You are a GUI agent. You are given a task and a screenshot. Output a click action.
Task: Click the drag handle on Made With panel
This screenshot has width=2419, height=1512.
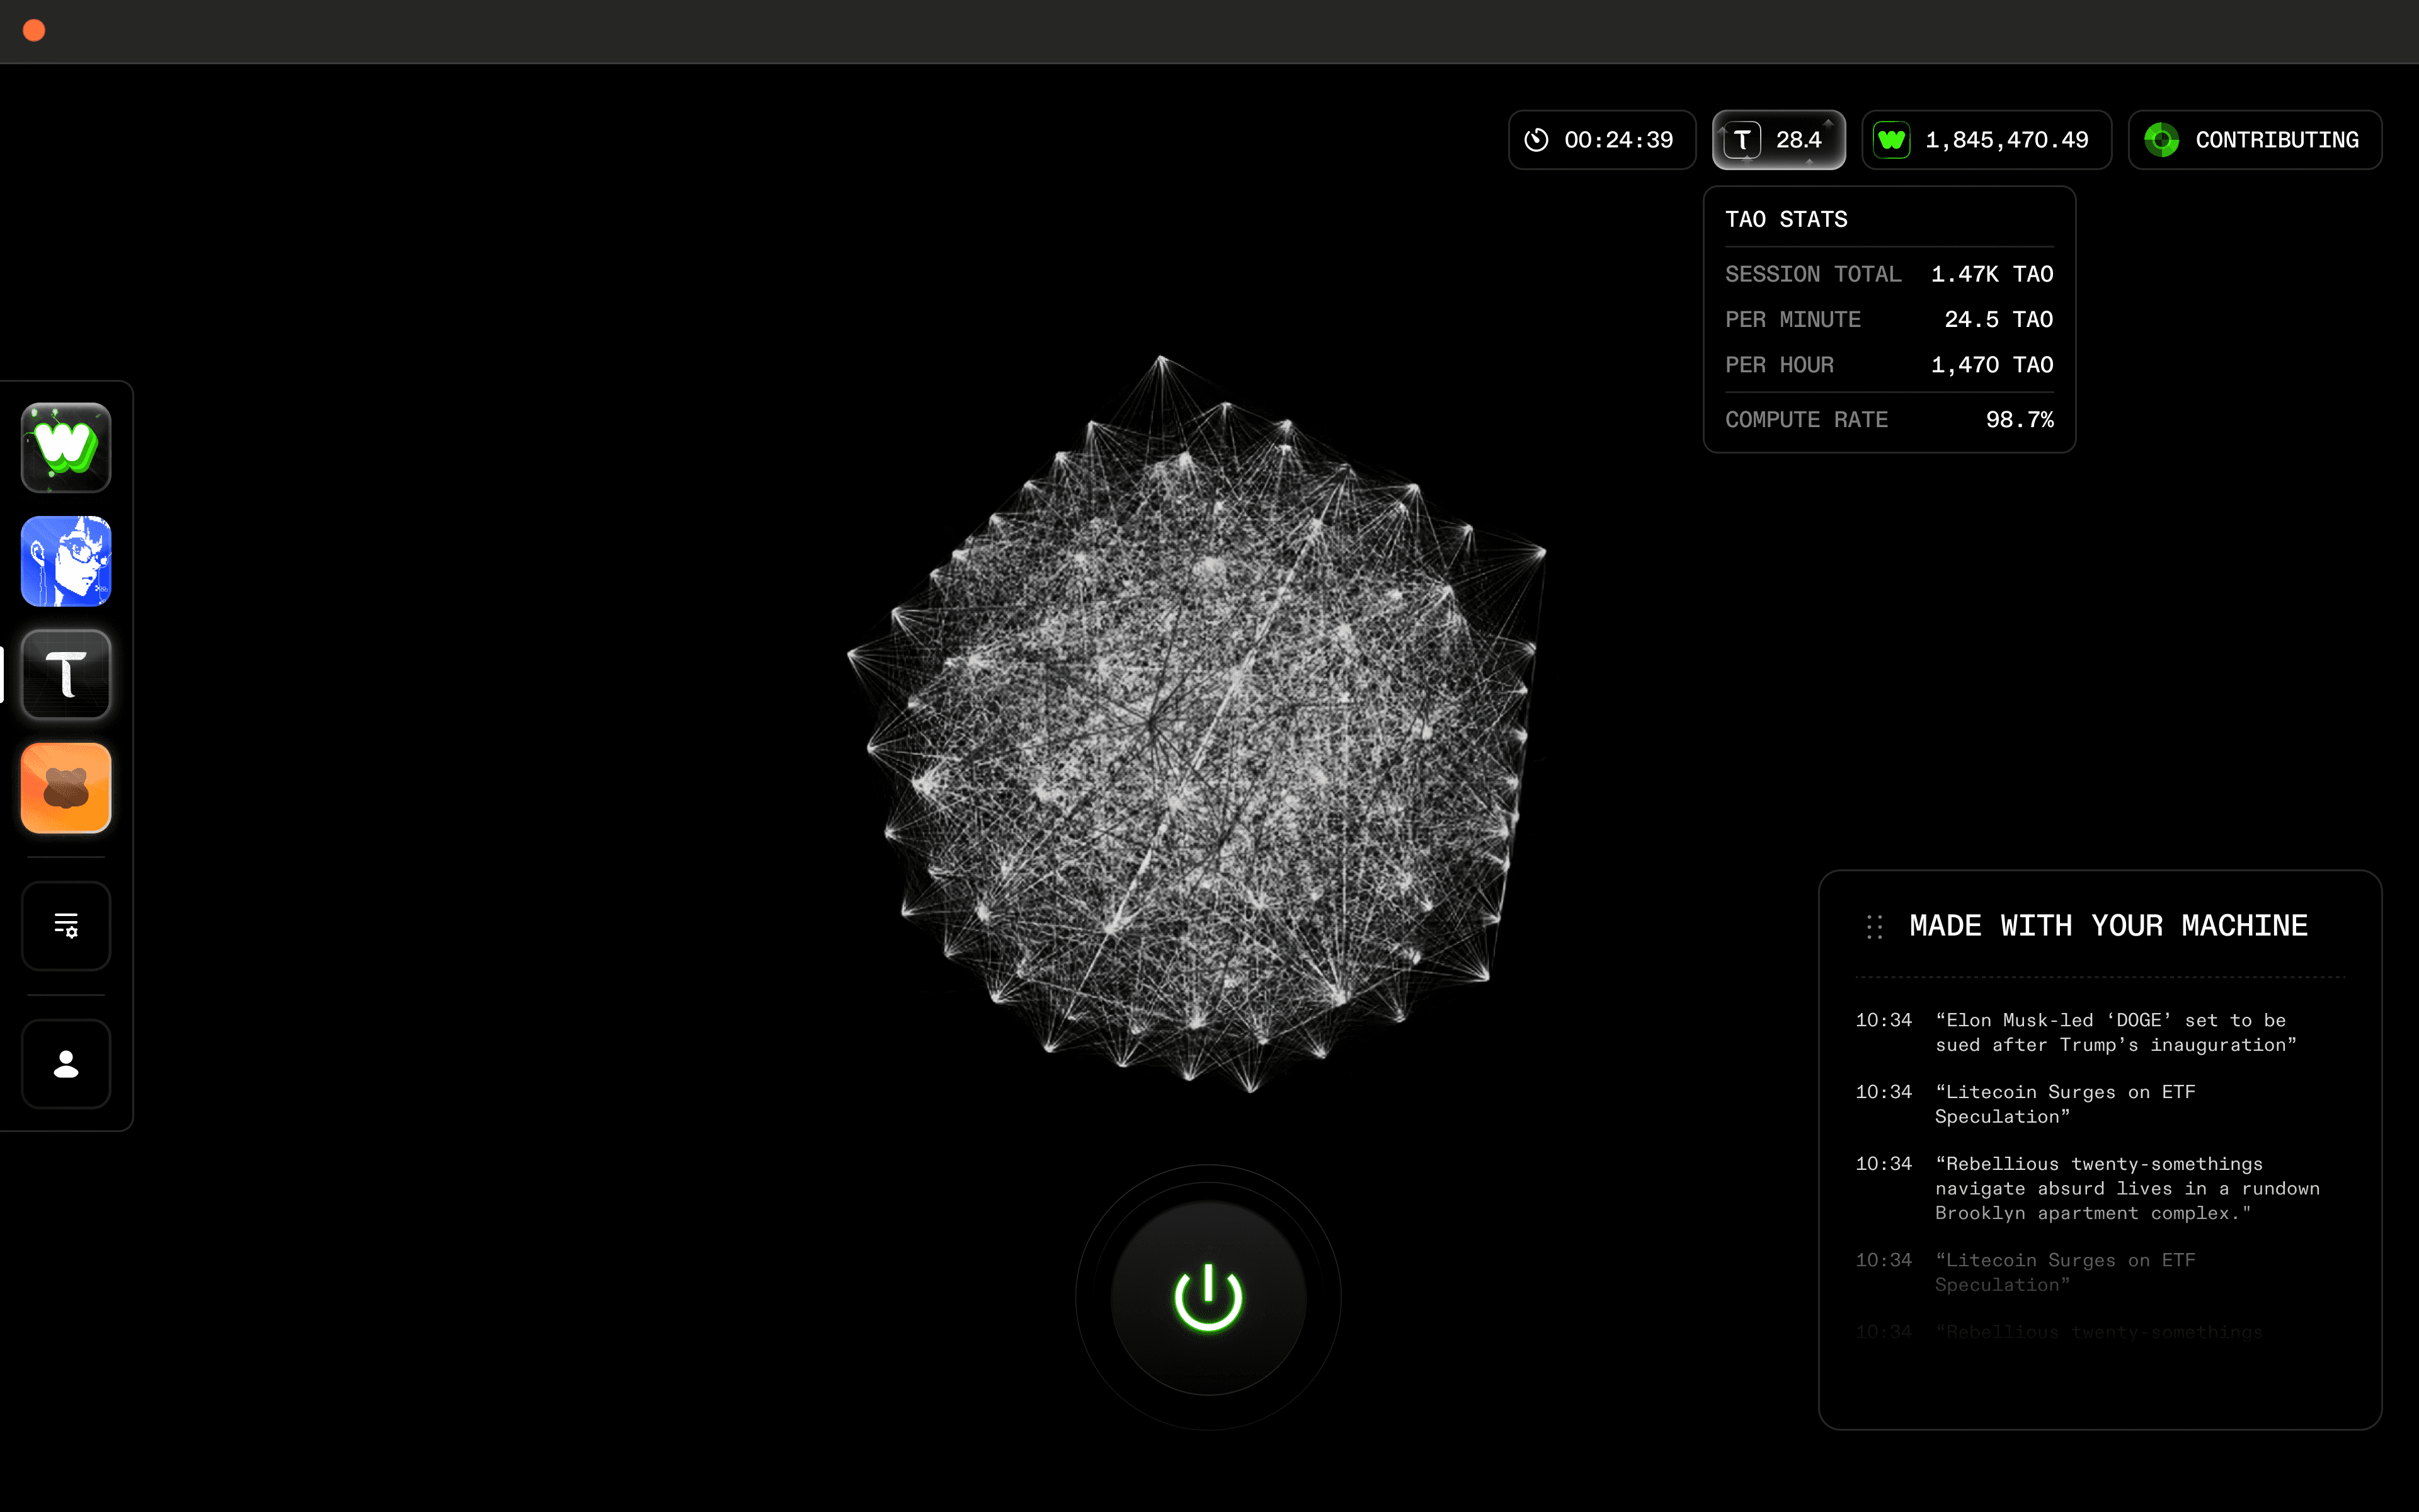click(x=1874, y=926)
